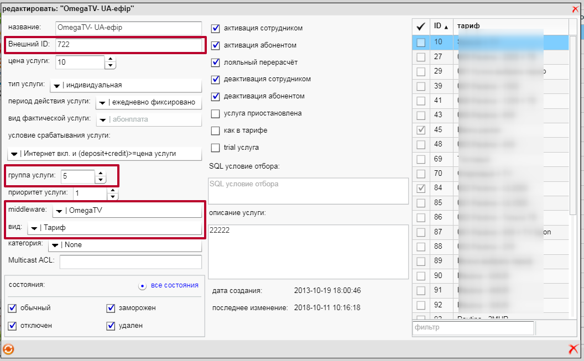This screenshot has height=361, width=584.
Task: Click into the фильтр search field
Action: [473, 328]
